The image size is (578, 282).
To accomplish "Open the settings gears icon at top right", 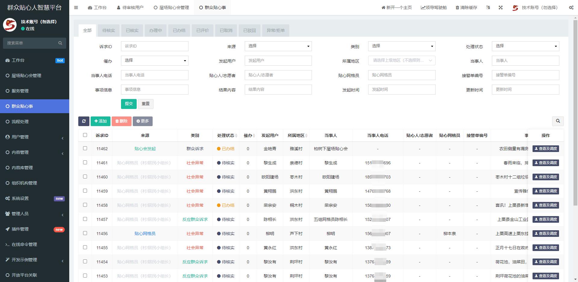I will coord(571,8).
